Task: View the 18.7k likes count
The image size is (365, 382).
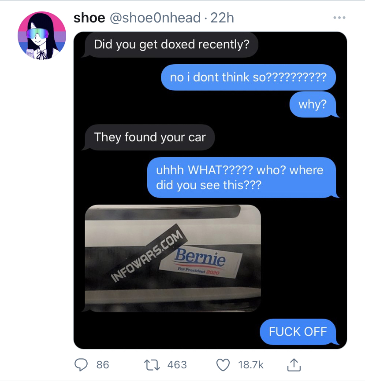Action: pyautogui.click(x=251, y=365)
